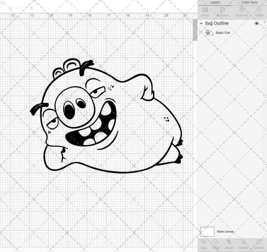Click inside the X position field
Screen dimensions: 267x252
tap(3, 8)
